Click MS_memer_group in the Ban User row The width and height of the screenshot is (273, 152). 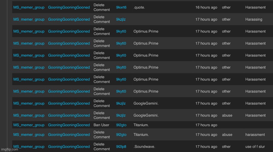pos(29,125)
